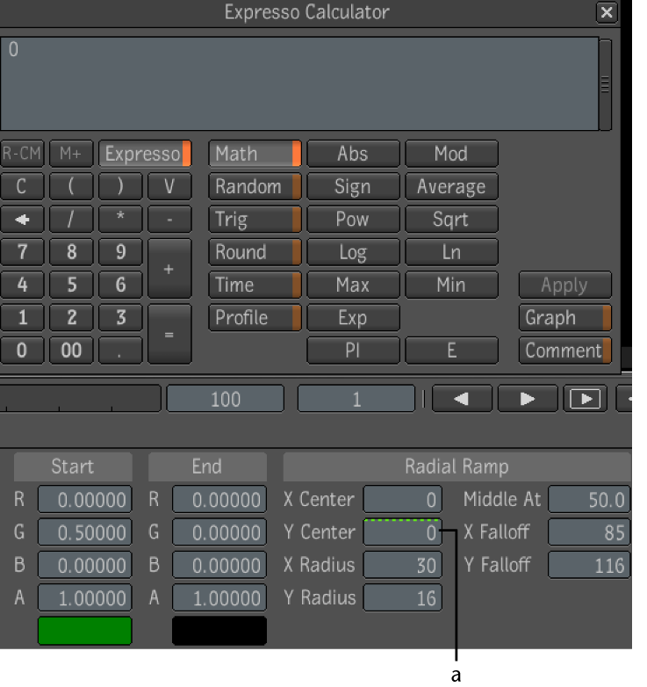Select the Round function category
647x687 pixels.
click(x=255, y=252)
